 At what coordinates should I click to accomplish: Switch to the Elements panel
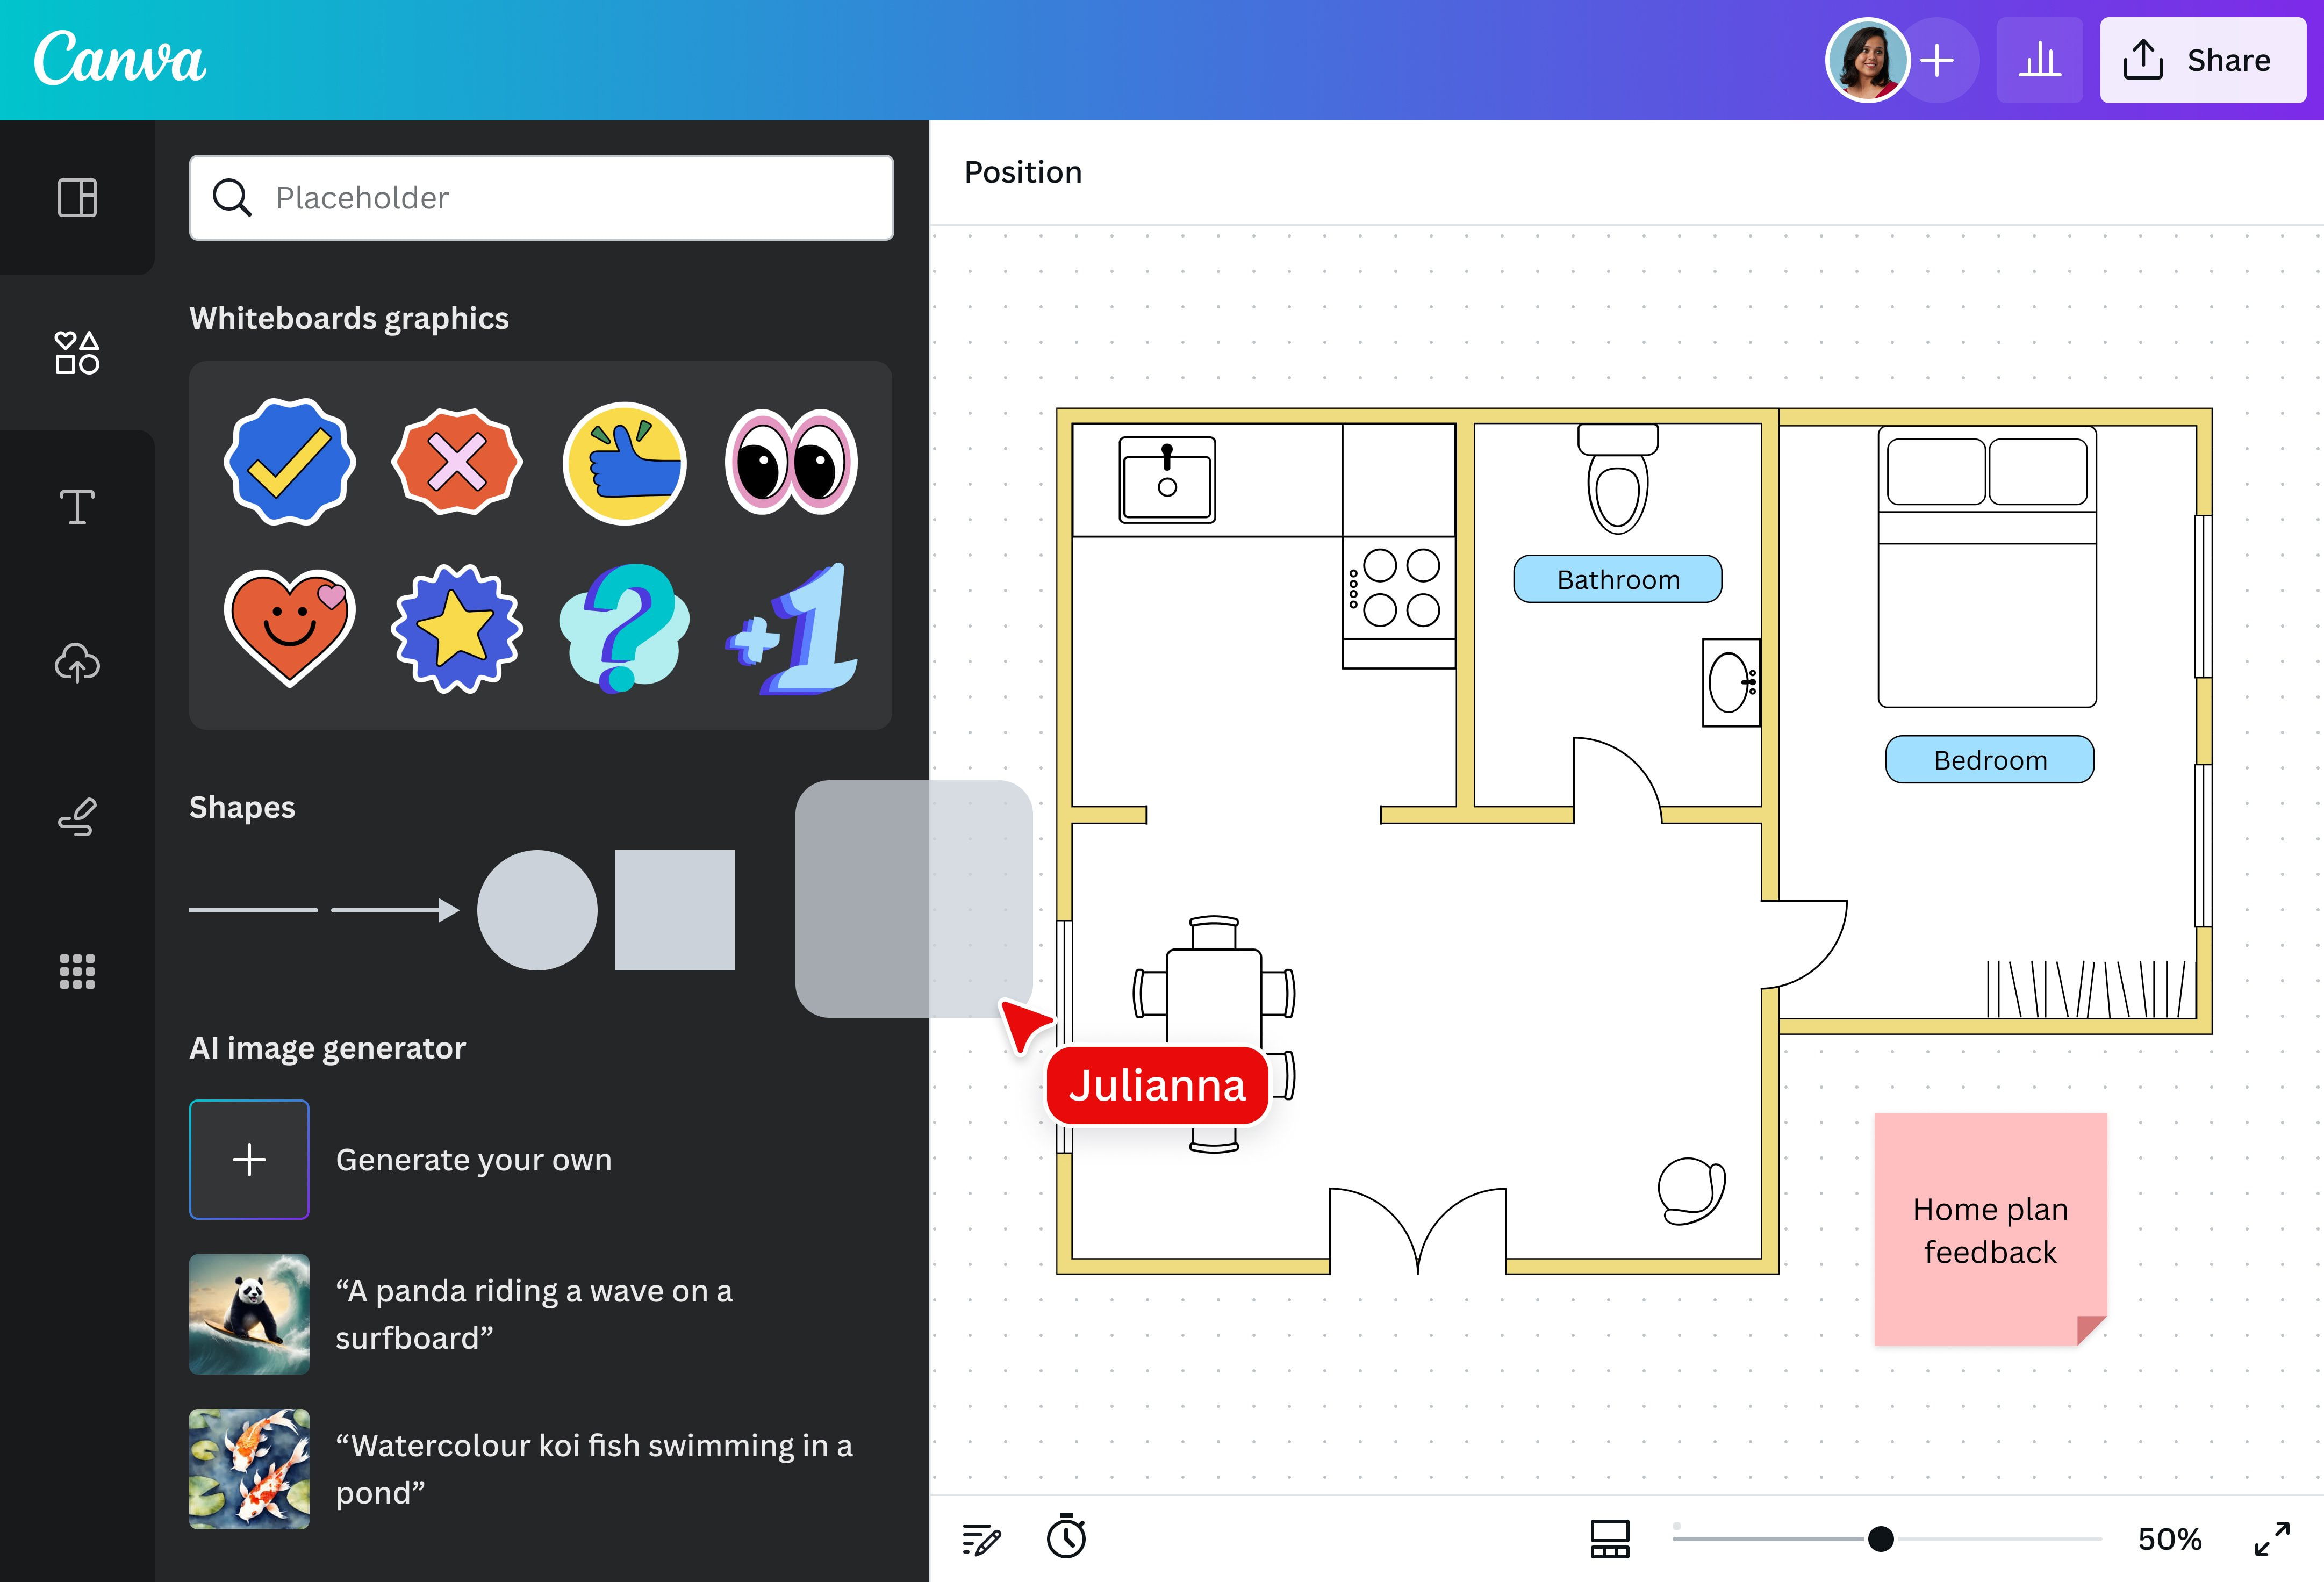click(77, 352)
